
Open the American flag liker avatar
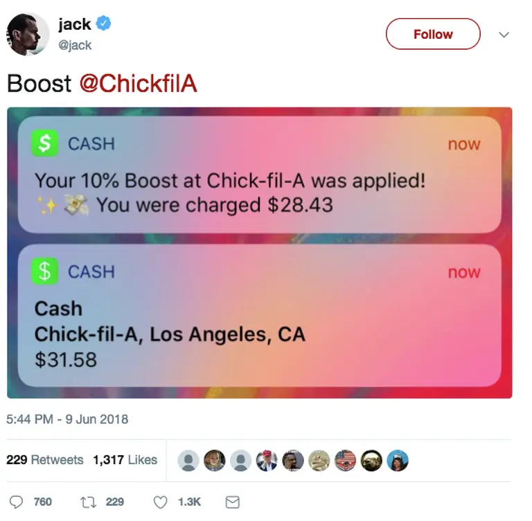[x=345, y=461]
